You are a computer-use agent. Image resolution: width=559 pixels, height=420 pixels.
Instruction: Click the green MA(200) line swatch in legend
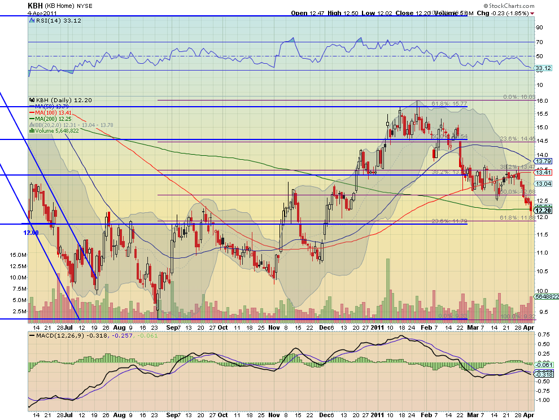tap(32, 119)
